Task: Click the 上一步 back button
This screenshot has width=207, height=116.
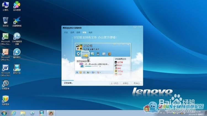Action: click(x=114, y=83)
